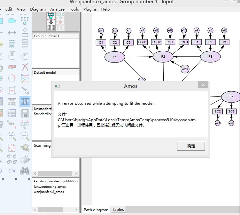Screen dimensions: 240x215
Task: Open the Help menu
Action: pyautogui.click(x=105, y=9)
